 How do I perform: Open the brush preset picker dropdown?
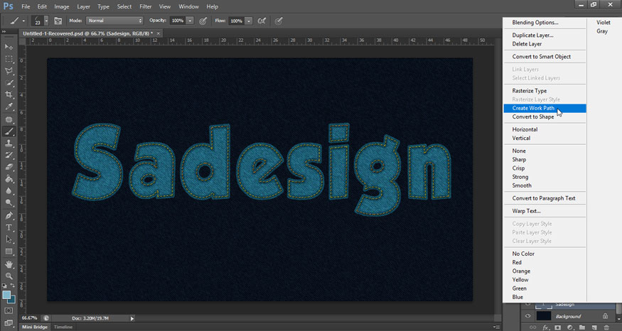pos(46,21)
